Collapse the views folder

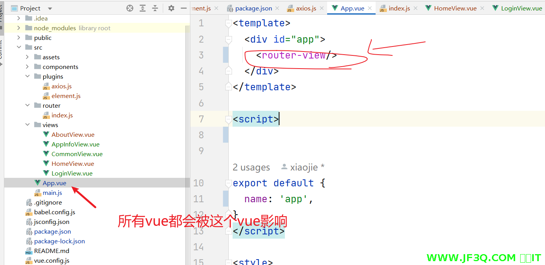(28, 125)
